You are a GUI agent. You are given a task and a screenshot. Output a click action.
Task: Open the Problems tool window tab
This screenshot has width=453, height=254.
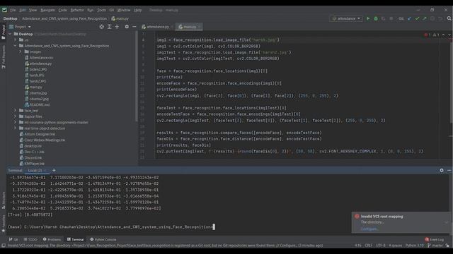point(52,240)
